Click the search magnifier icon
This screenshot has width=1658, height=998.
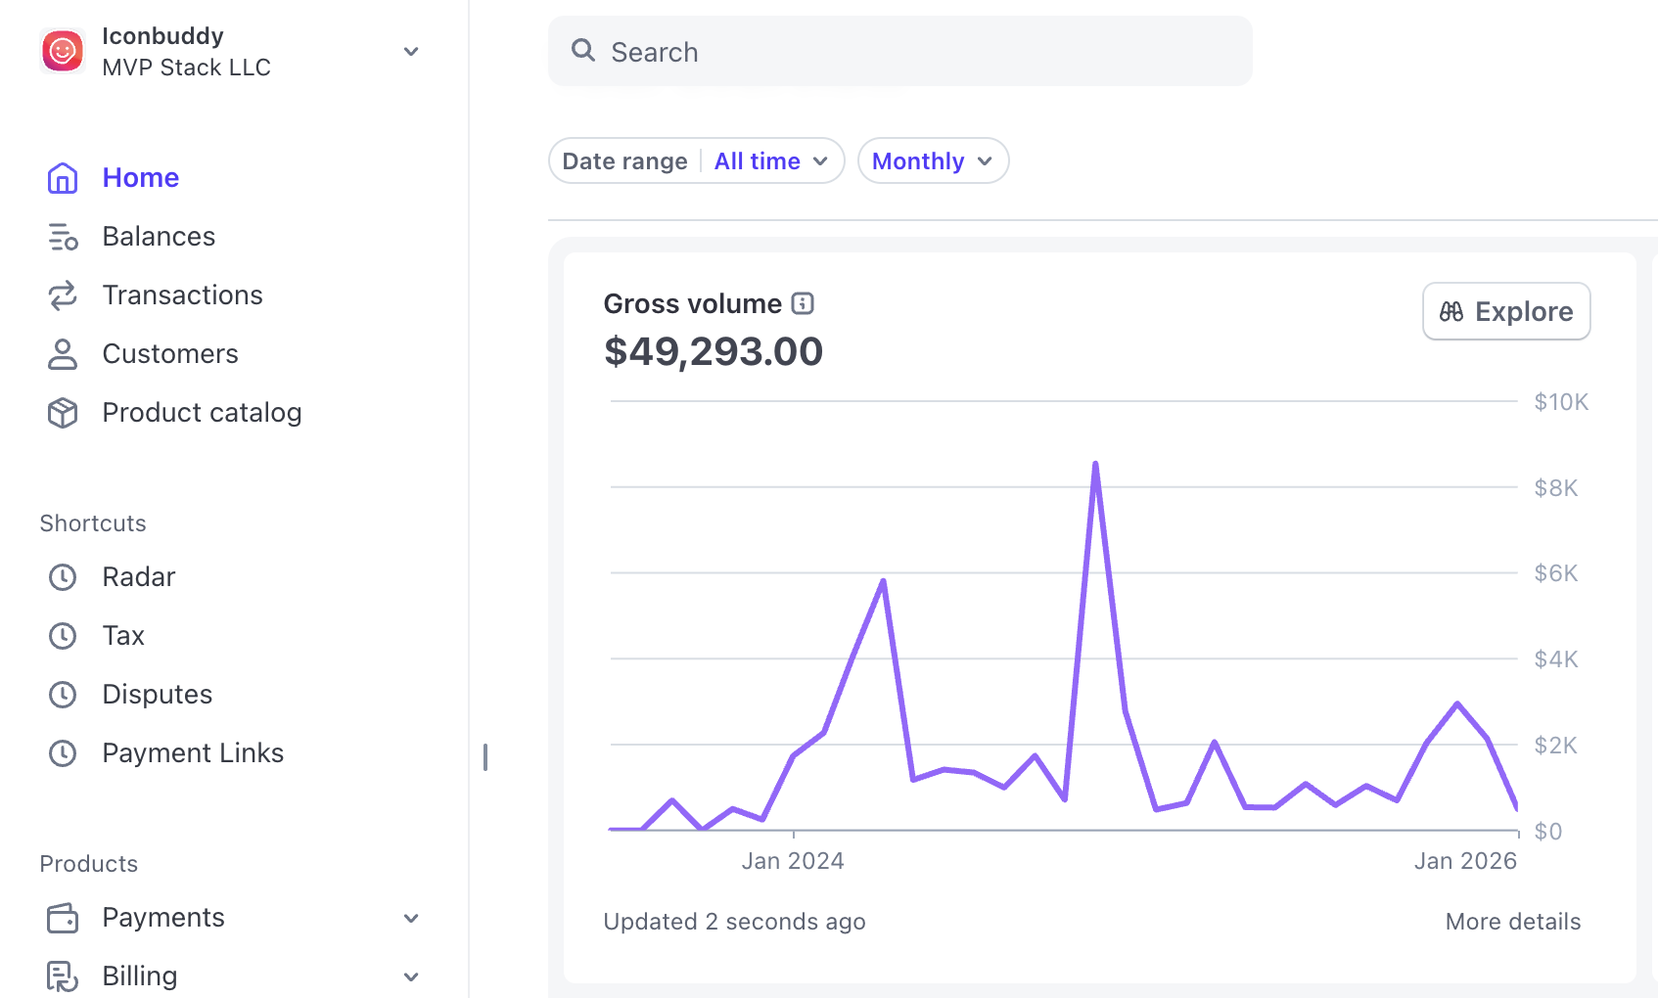[x=583, y=50]
